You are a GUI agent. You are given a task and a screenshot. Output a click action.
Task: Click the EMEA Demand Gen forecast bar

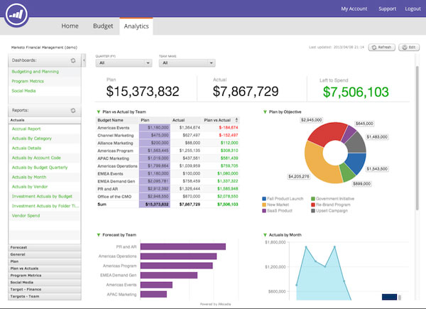[169, 276]
